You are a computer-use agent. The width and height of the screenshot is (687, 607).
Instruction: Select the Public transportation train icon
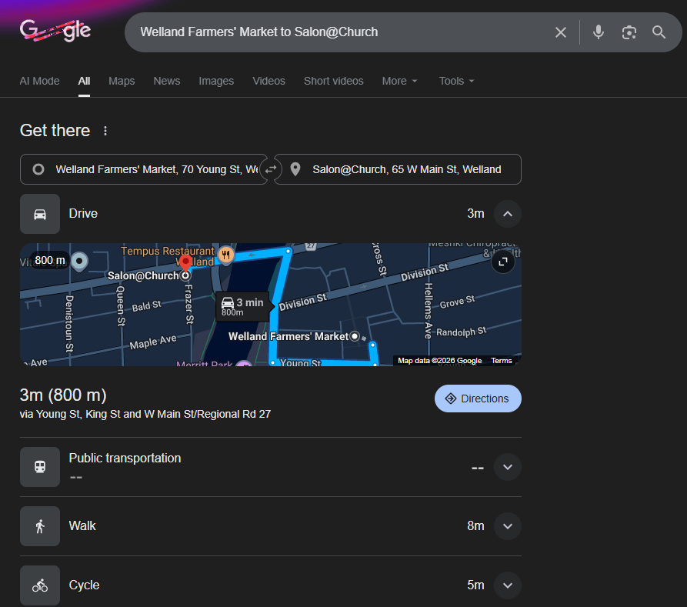pos(40,467)
